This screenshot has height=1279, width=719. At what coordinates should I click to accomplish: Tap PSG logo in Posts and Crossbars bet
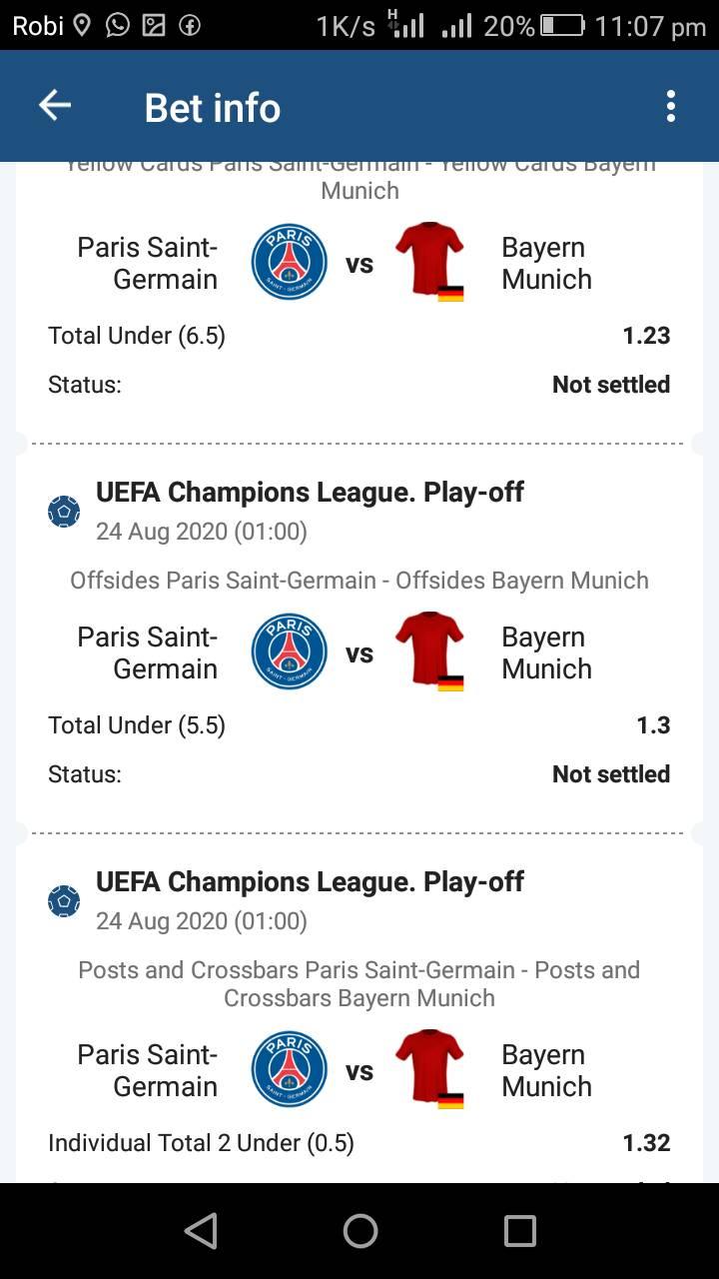point(290,1069)
